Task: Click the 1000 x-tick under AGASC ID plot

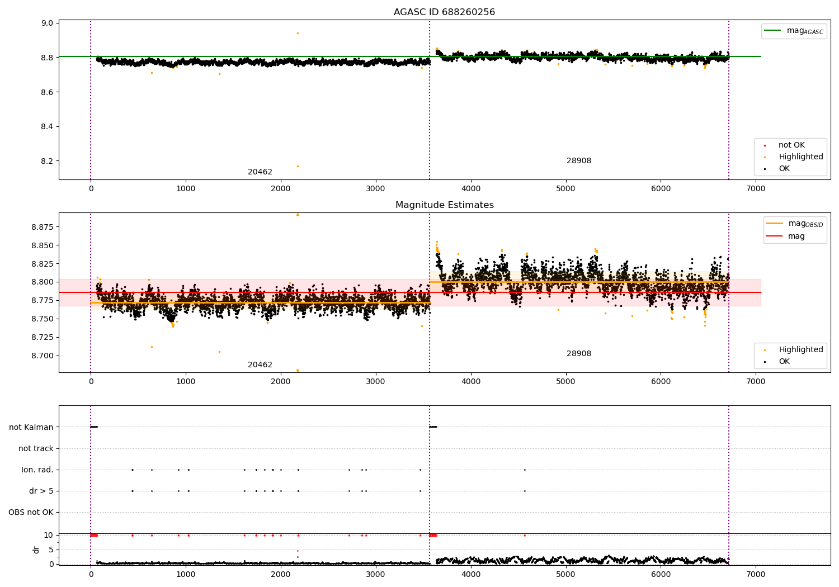Action: (186, 189)
